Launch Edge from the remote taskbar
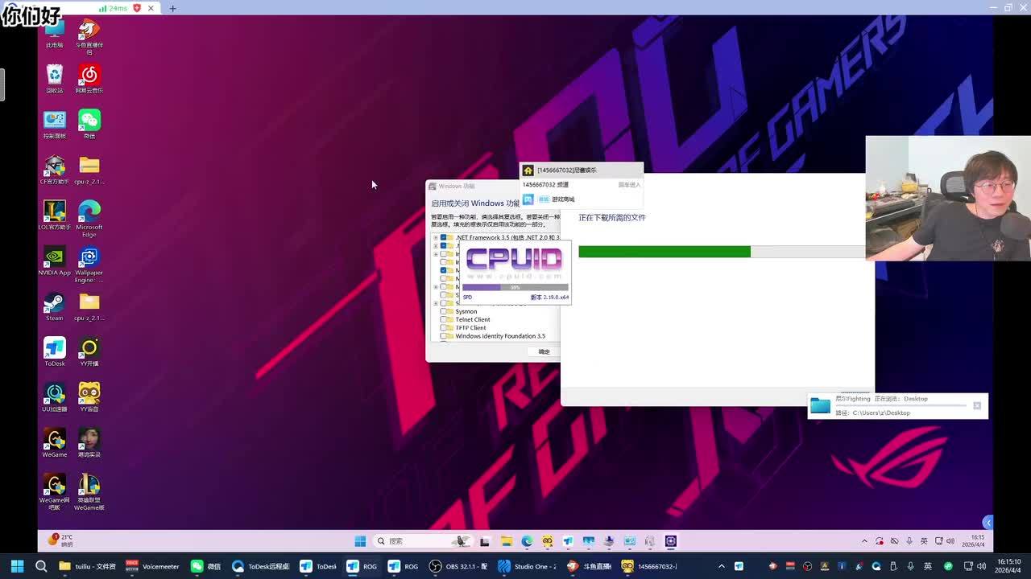Viewport: 1031px width, 579px height. 527,541
